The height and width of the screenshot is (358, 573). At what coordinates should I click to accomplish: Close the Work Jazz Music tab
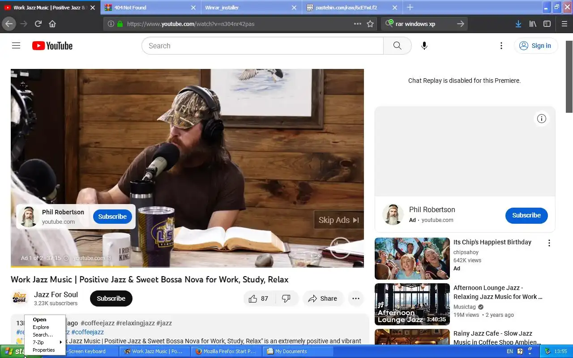tap(93, 8)
